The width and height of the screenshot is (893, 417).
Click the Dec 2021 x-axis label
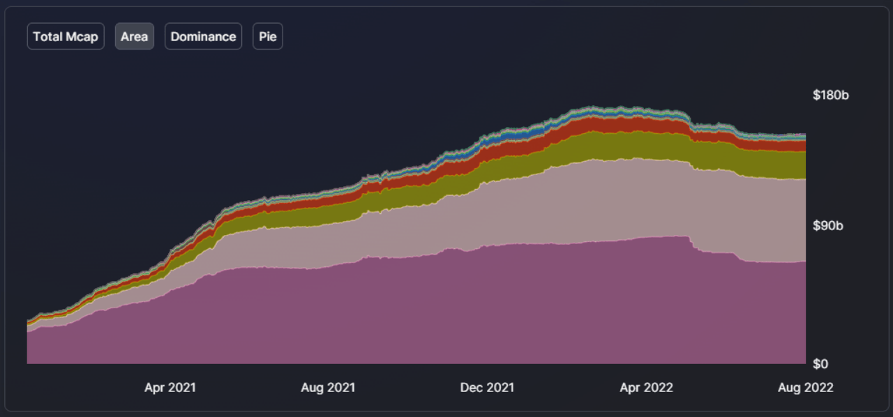[x=487, y=387]
